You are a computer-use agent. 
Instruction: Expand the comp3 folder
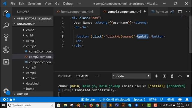31,67
